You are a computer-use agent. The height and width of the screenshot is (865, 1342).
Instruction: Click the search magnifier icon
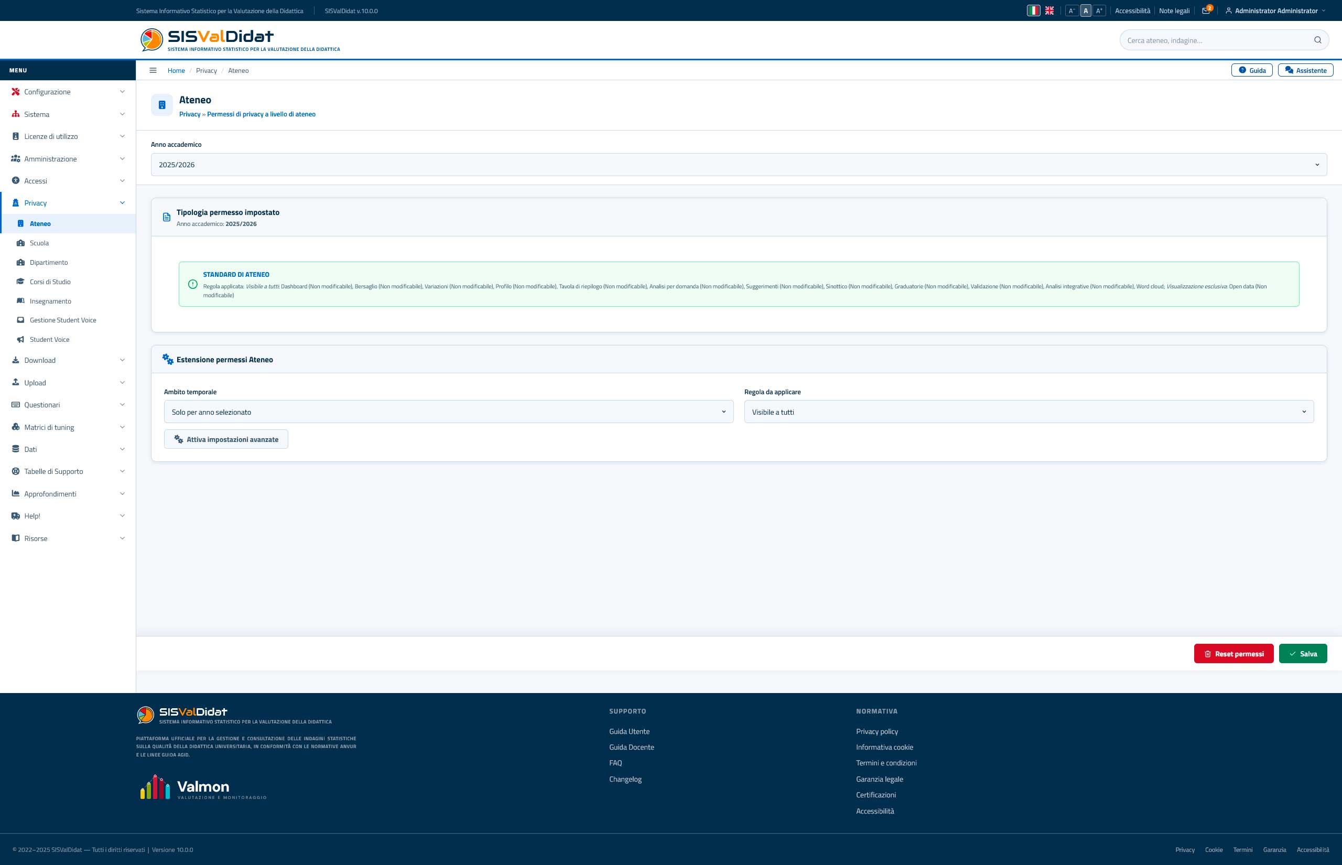tap(1317, 40)
